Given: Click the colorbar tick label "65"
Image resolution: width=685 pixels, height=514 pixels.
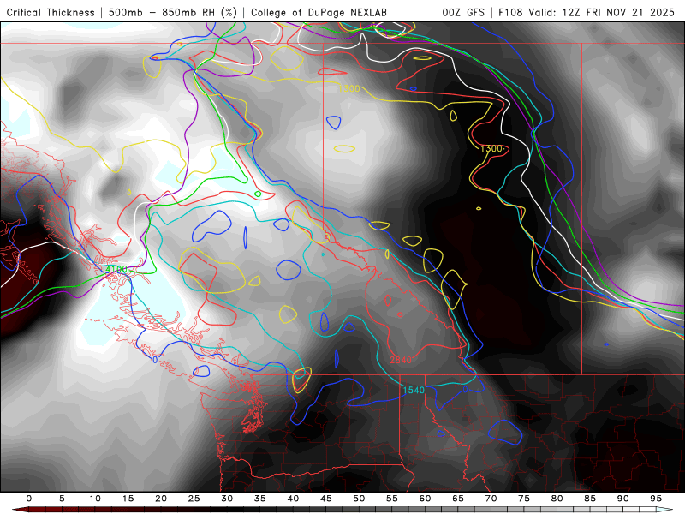Looking at the screenshot, I should (x=458, y=499).
